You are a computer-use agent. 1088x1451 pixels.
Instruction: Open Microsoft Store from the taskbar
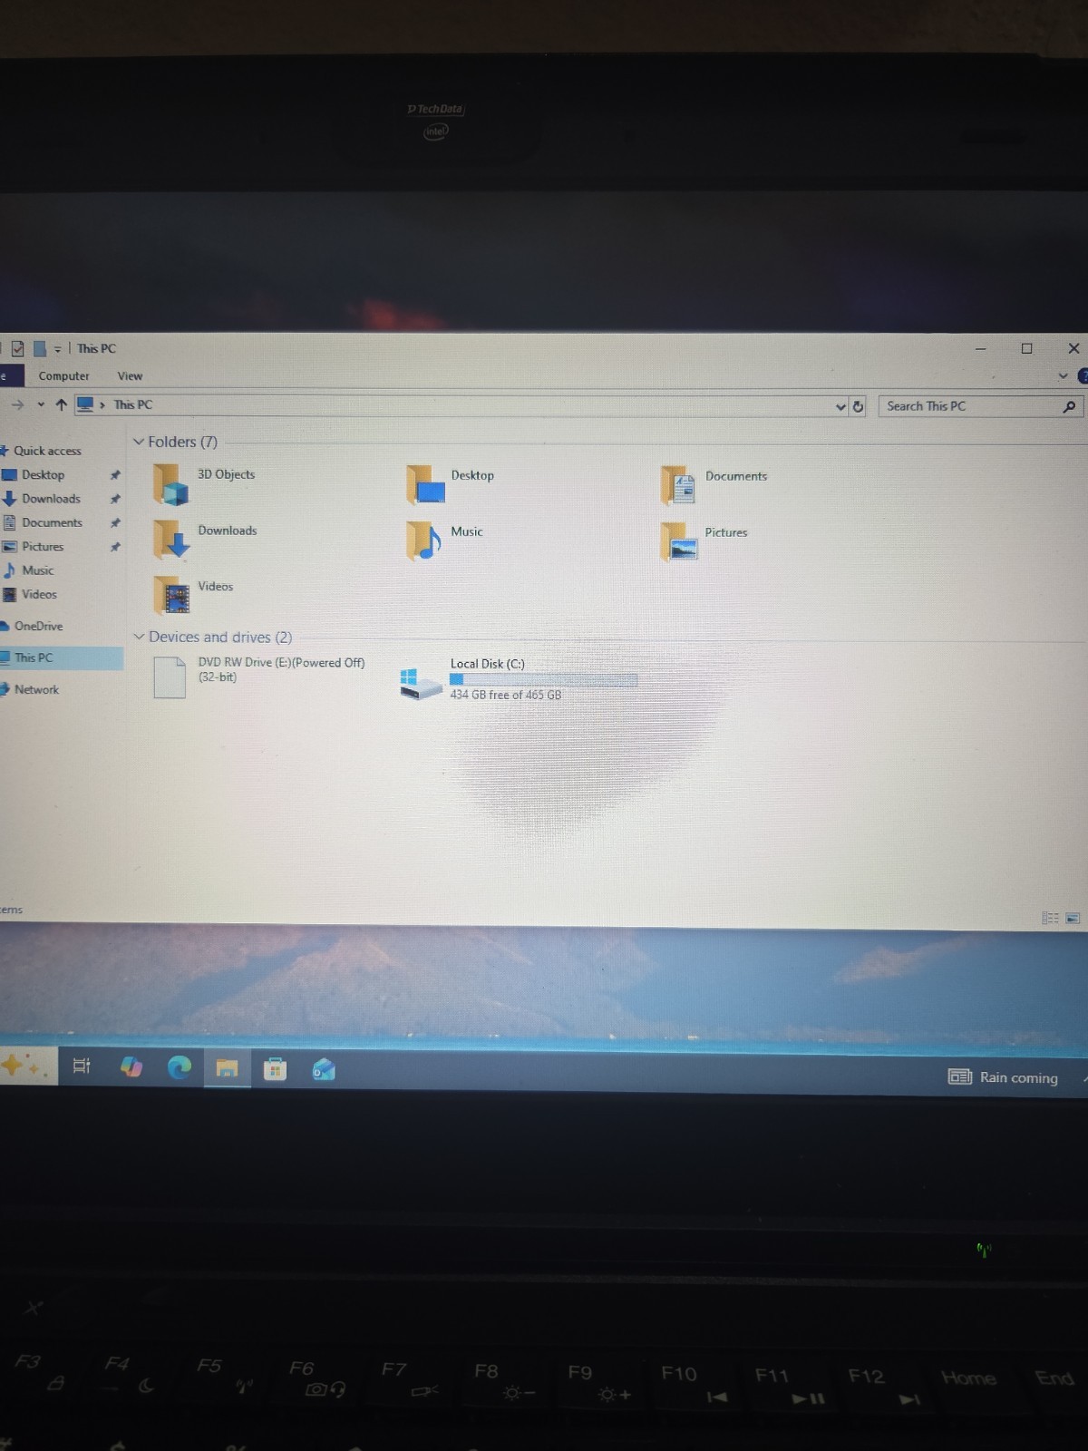[x=275, y=1070]
